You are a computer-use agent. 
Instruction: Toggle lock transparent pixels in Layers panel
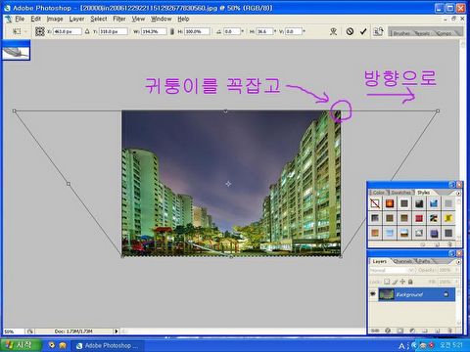pos(387,282)
